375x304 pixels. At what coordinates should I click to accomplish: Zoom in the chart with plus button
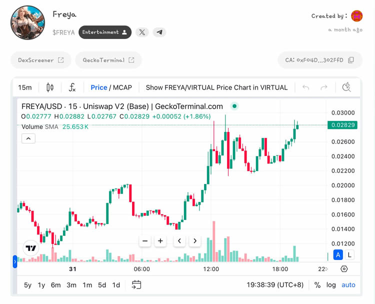coord(160,241)
